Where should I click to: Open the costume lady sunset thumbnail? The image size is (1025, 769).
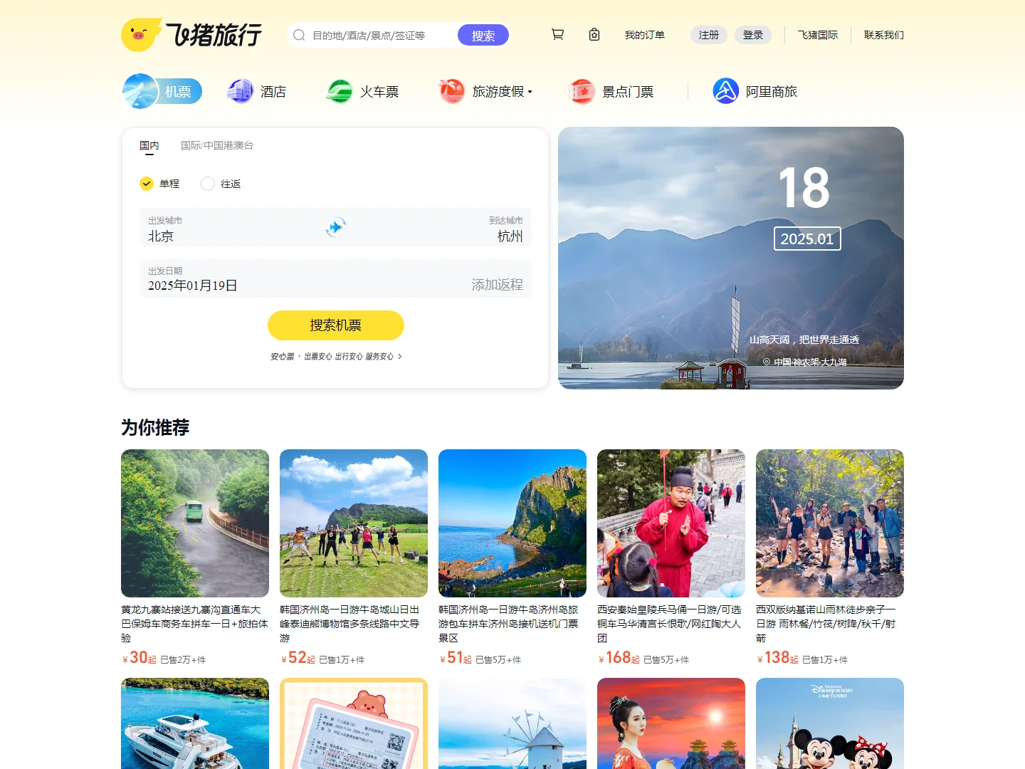click(671, 723)
